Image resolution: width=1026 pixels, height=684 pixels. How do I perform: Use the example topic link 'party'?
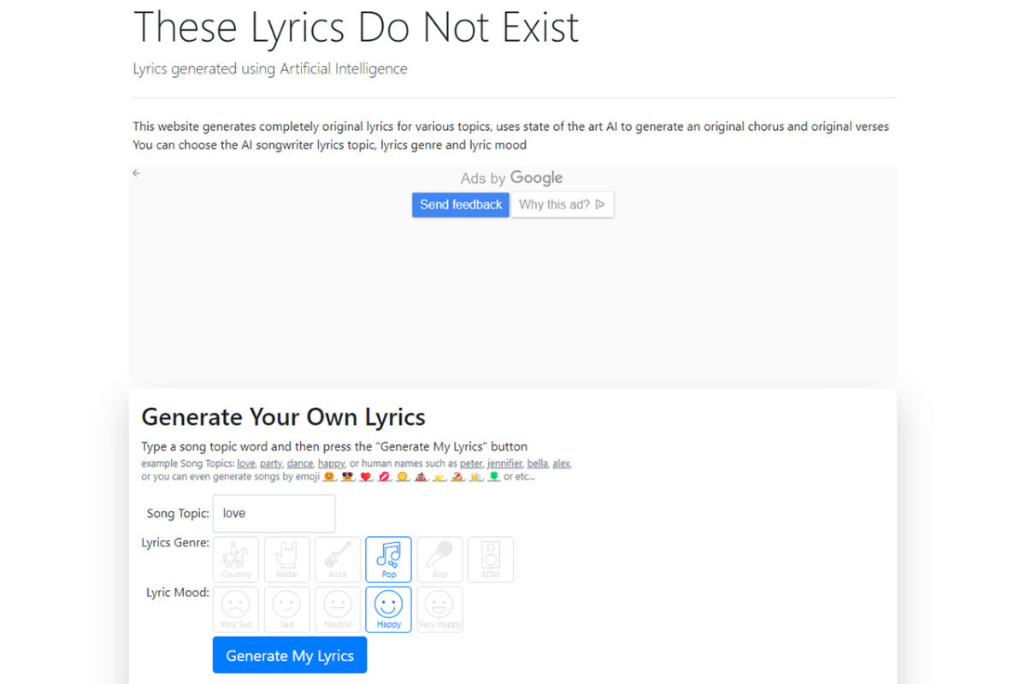click(x=271, y=463)
